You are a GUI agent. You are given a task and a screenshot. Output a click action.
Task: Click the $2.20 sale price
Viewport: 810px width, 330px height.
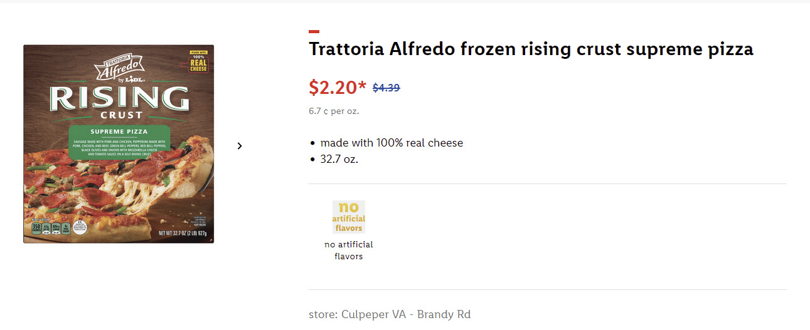click(x=333, y=88)
